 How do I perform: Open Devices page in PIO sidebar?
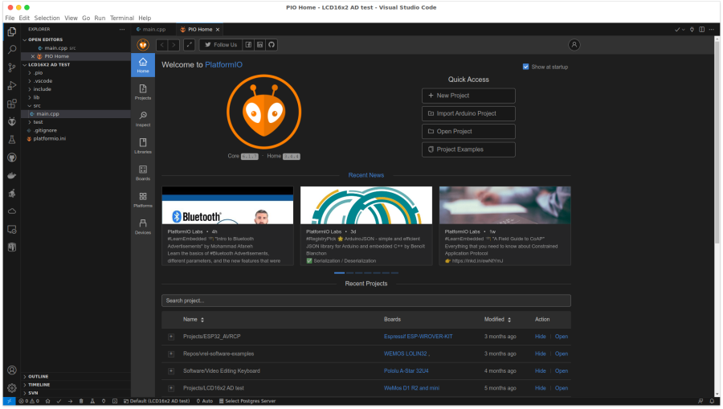(143, 227)
